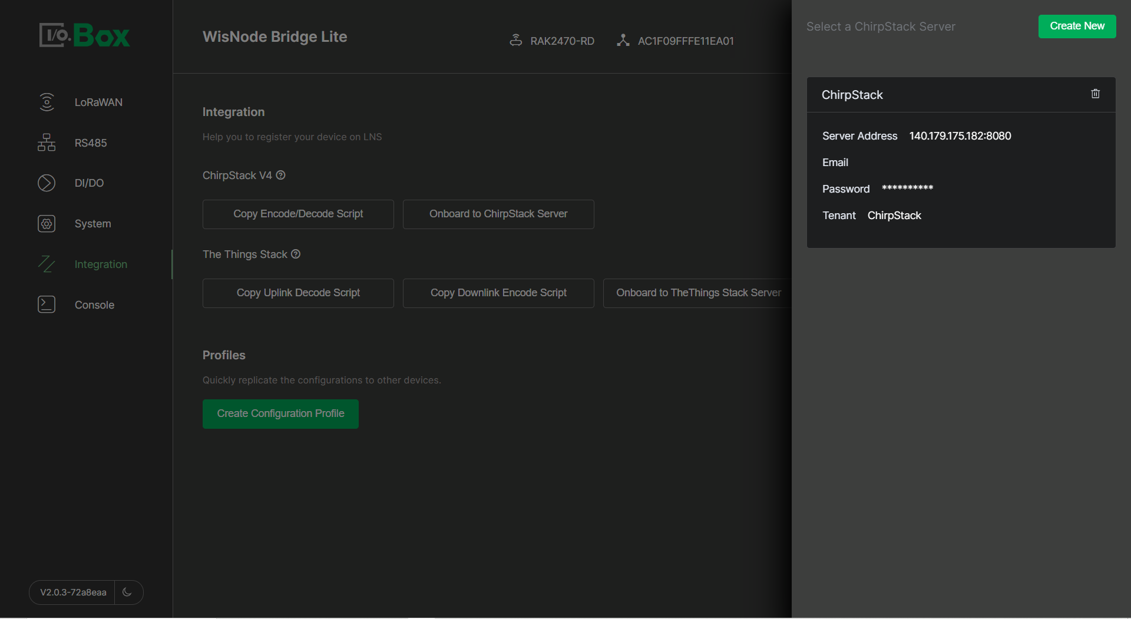Click the device model icon beside RAK2470-RD
This screenshot has height=619, width=1131.
point(516,40)
